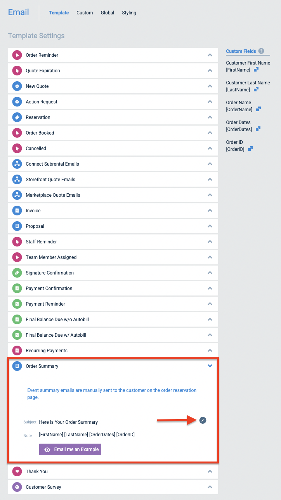Click the Customer Survey template icon
The width and height of the screenshot is (281, 500).
tap(17, 487)
